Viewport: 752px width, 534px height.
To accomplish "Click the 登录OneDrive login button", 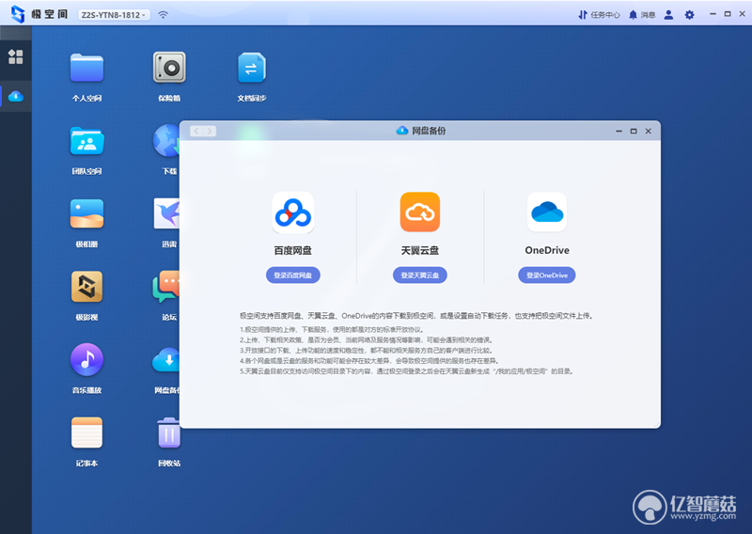I will 547,275.
